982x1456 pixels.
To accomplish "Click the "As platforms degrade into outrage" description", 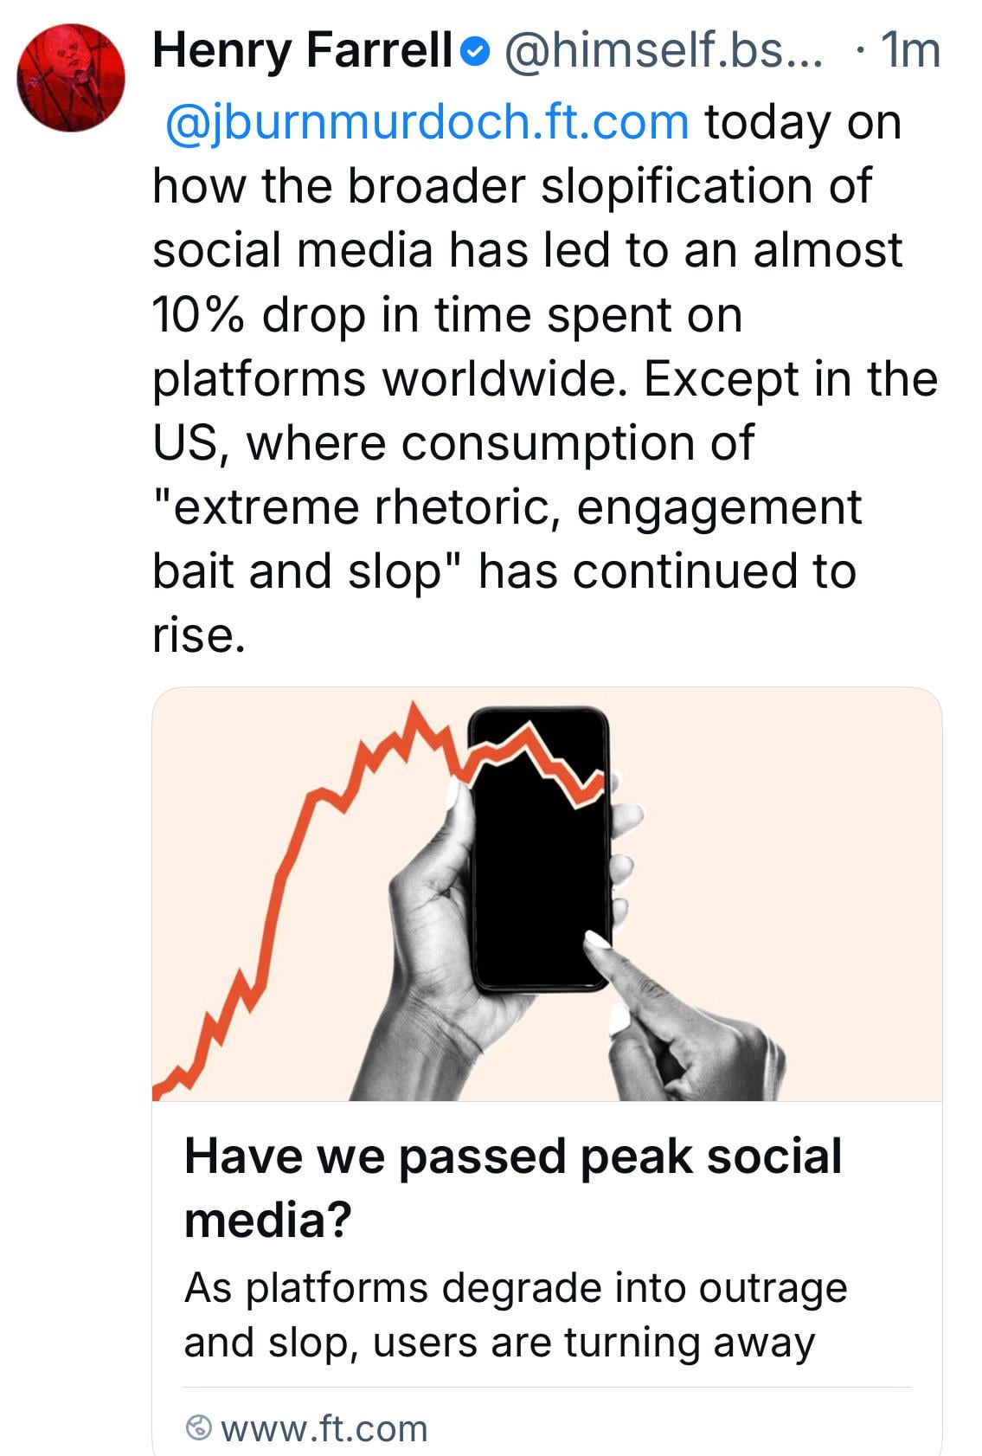I will 516,1287.
